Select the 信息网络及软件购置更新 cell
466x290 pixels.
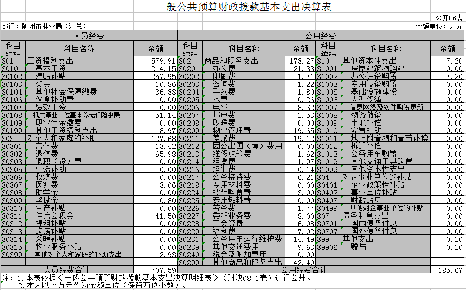387,107
